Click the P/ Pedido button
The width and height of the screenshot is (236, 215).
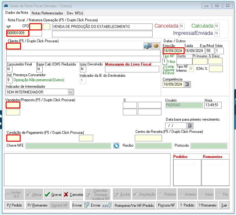point(14,205)
